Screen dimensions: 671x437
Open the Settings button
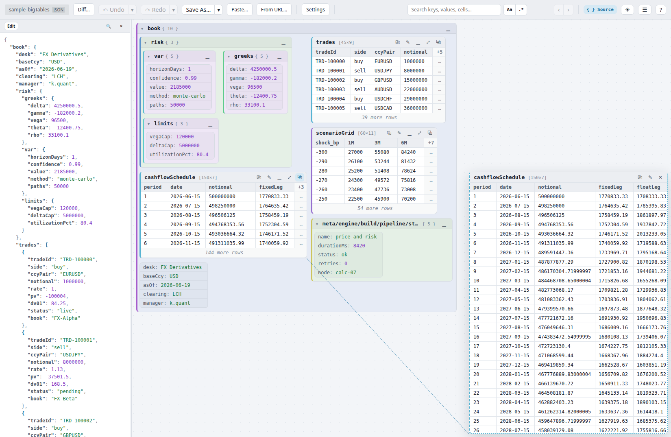pos(315,10)
